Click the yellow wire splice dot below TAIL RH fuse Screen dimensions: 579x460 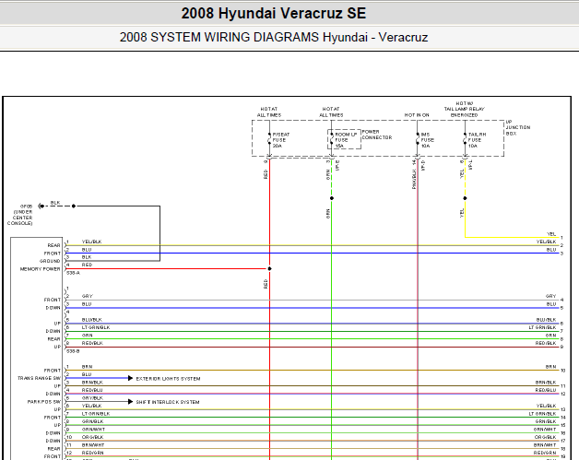(465, 198)
